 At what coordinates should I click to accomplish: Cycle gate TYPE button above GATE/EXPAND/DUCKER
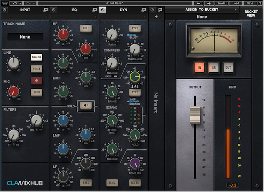pyautogui.click(x=135, y=92)
